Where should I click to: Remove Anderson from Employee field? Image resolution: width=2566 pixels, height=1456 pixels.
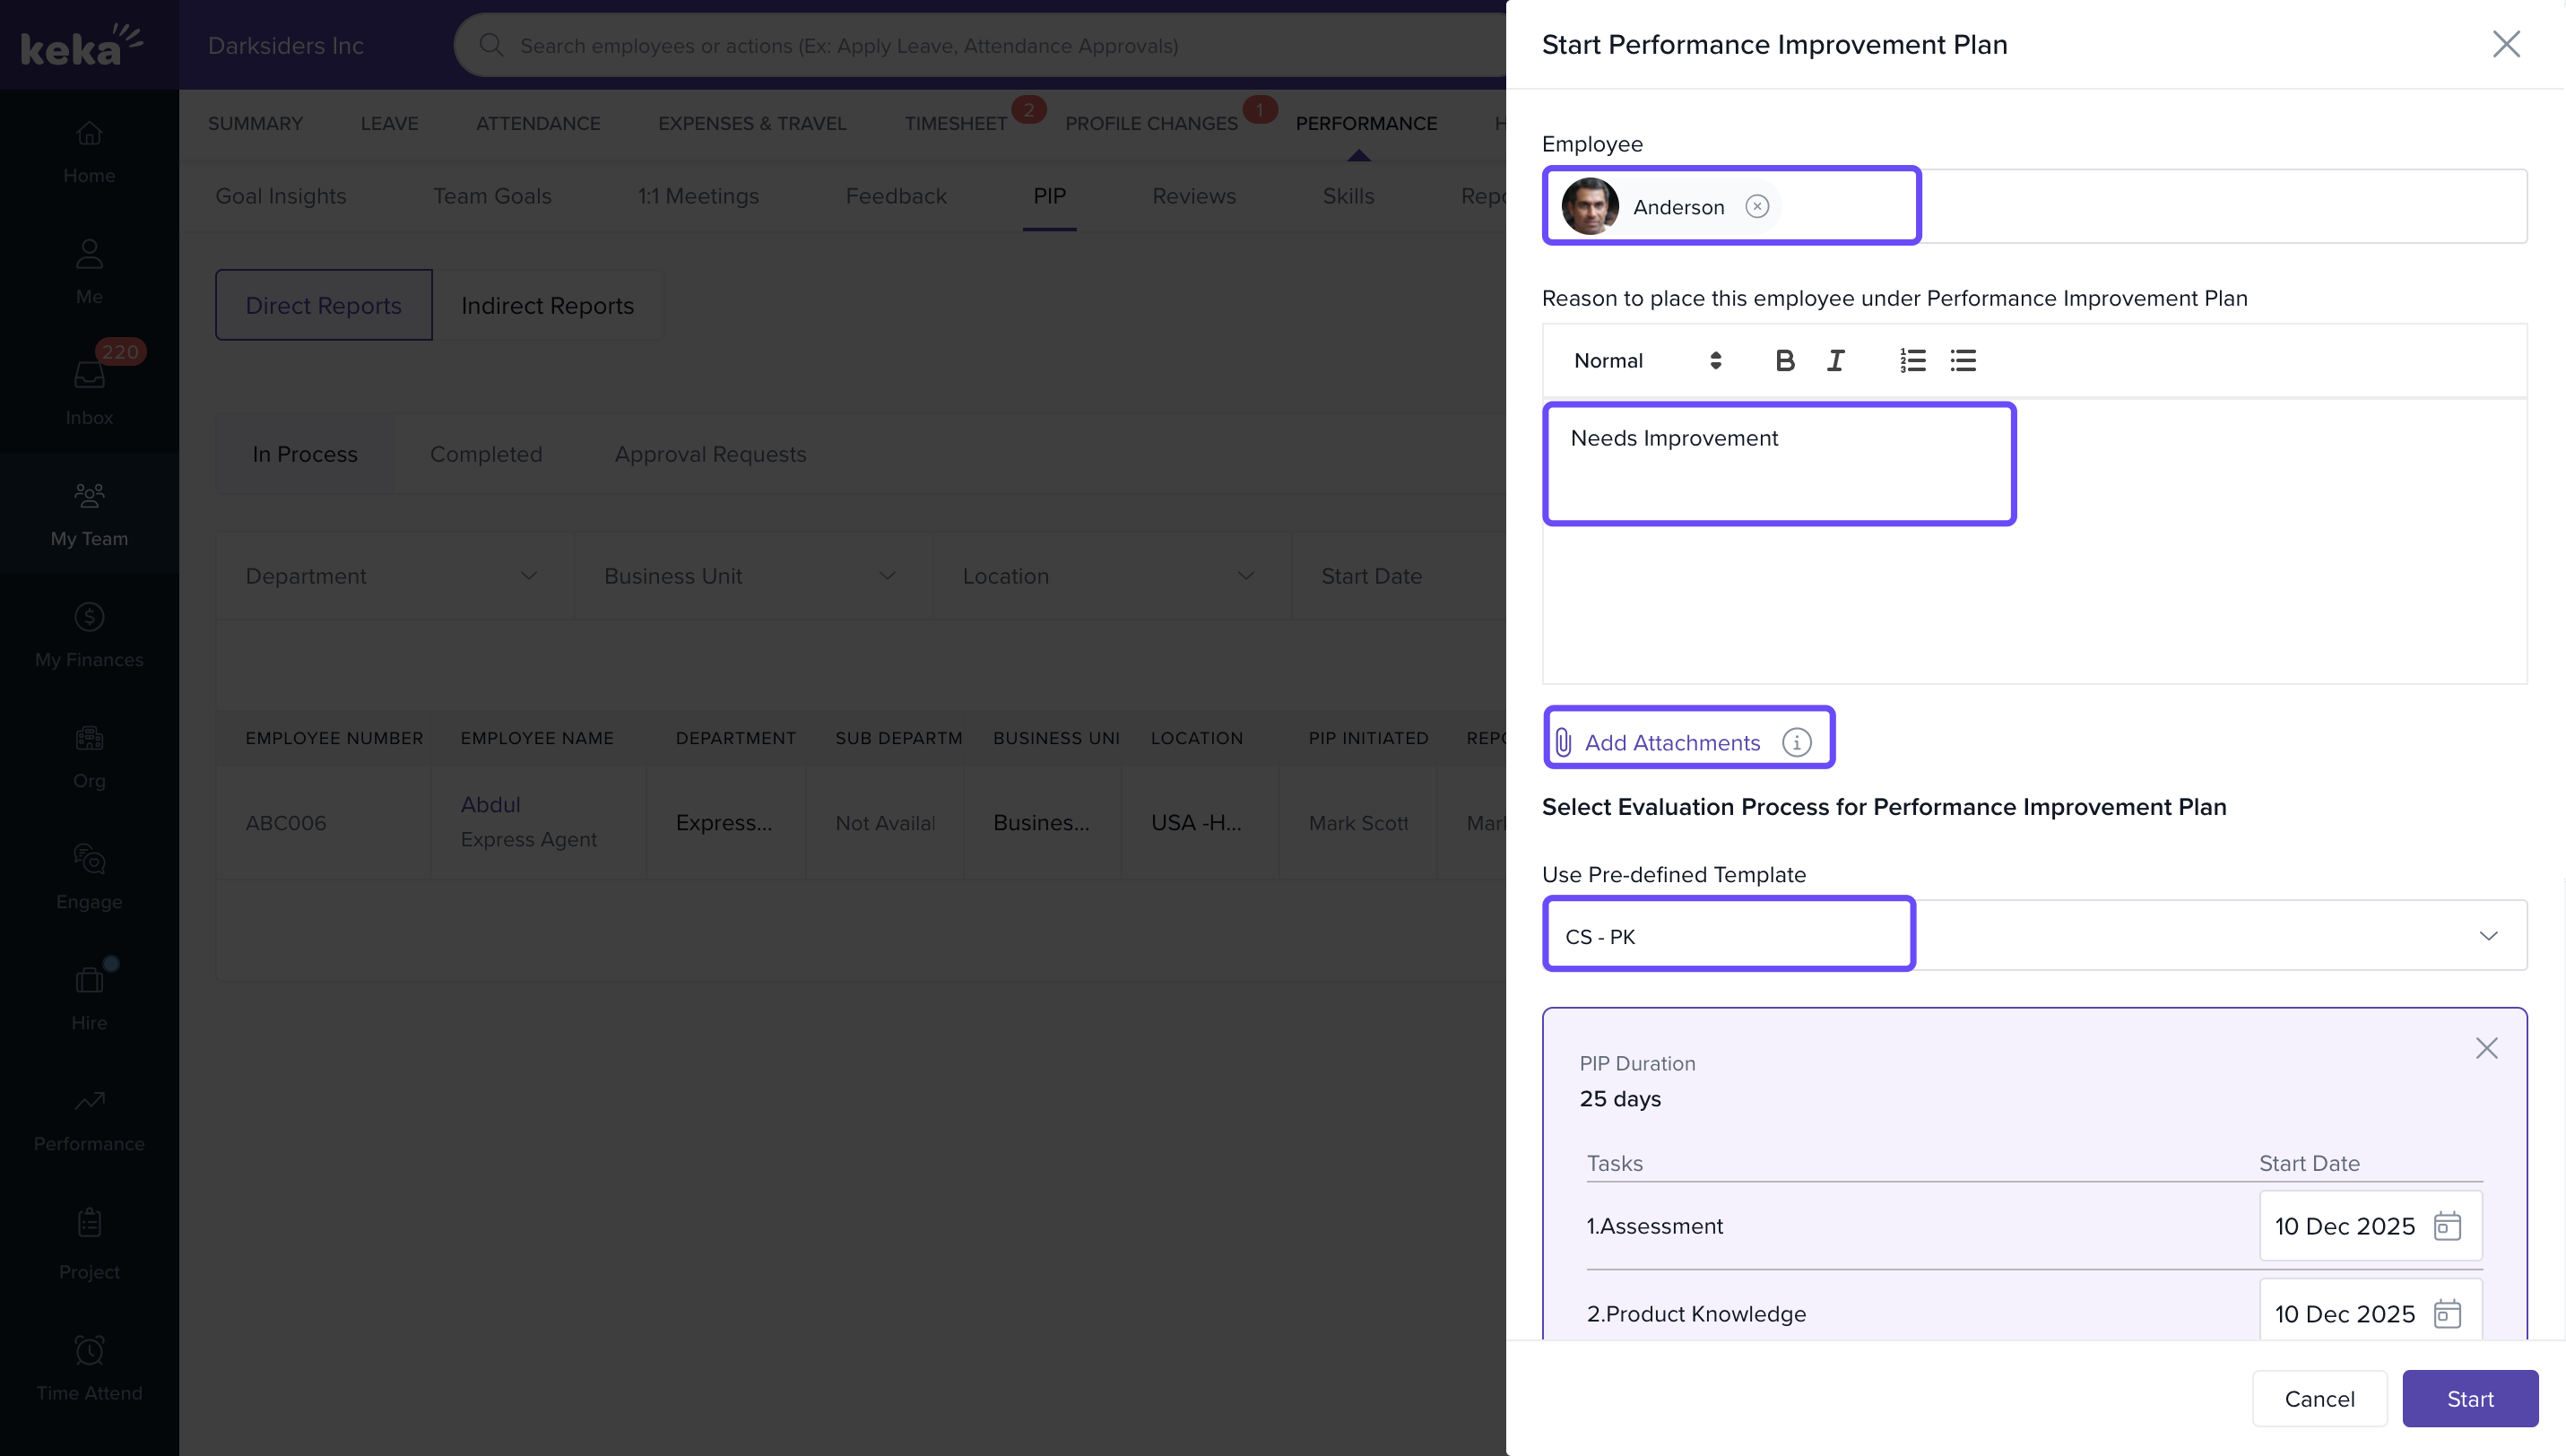(1757, 206)
